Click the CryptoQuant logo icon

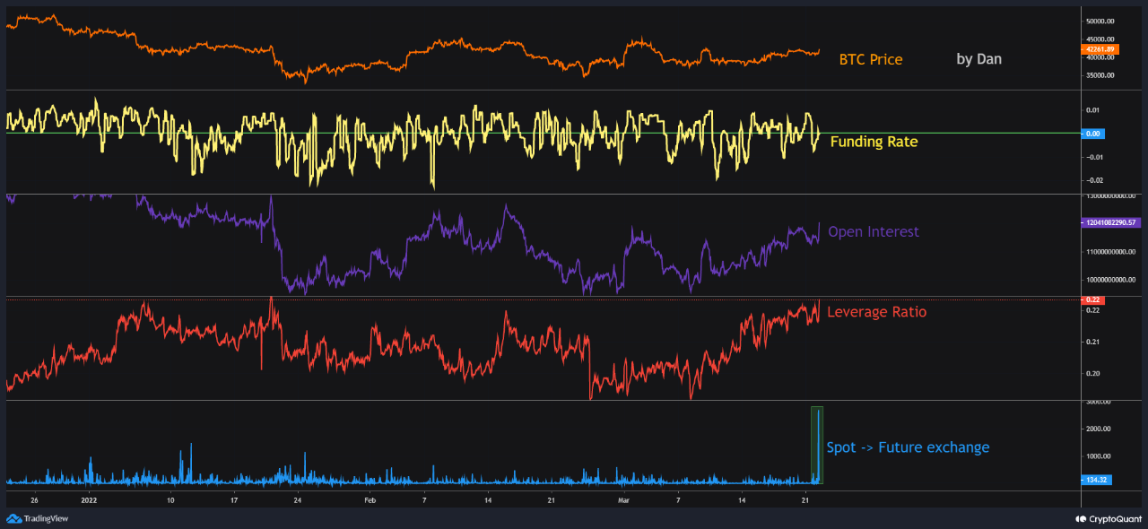pyautogui.click(x=1080, y=518)
